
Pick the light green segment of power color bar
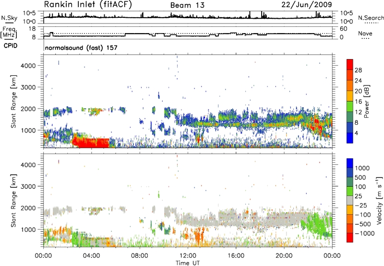pyautogui.click(x=350, y=107)
